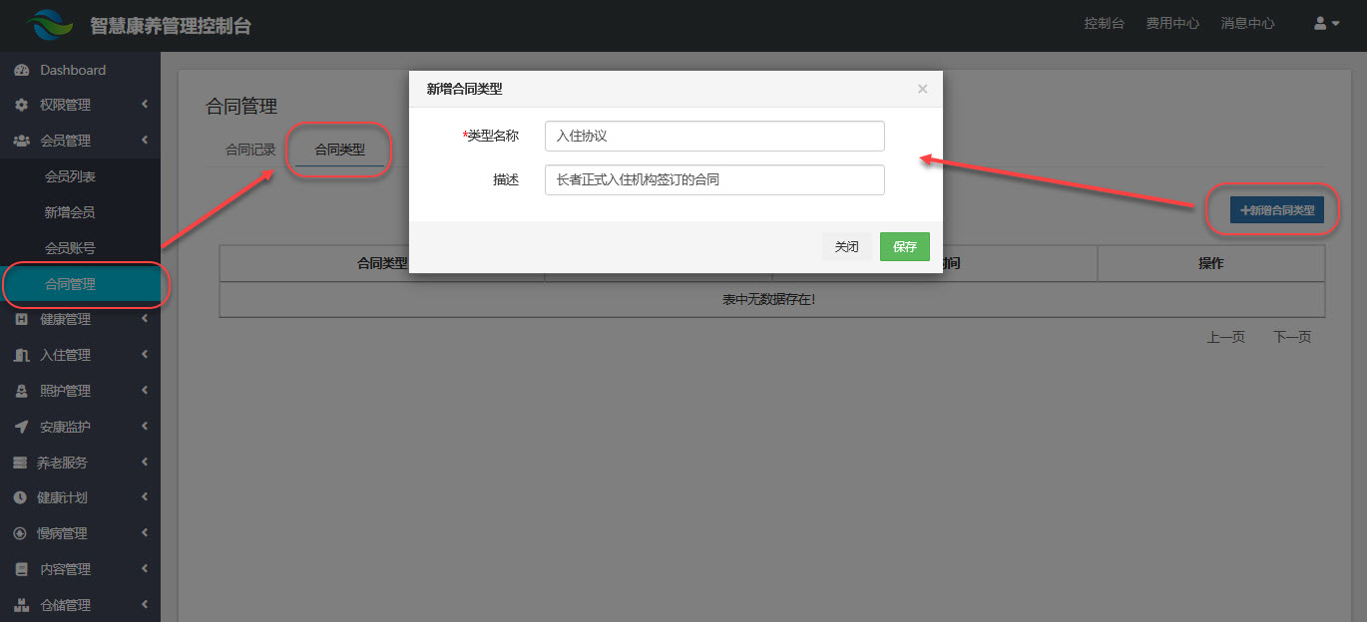Open the user dropdown arrow
The width and height of the screenshot is (1367, 622).
point(1334,23)
